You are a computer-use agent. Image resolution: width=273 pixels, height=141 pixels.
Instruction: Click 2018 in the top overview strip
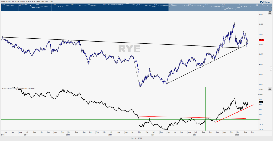[x=190, y=5]
